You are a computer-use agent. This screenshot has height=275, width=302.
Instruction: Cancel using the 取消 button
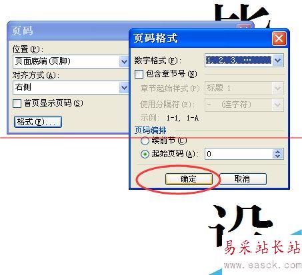pos(243,179)
